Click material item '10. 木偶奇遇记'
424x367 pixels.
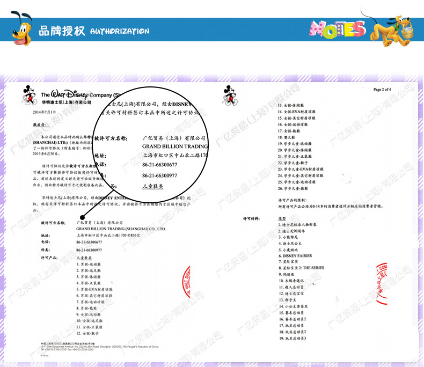[291, 281]
